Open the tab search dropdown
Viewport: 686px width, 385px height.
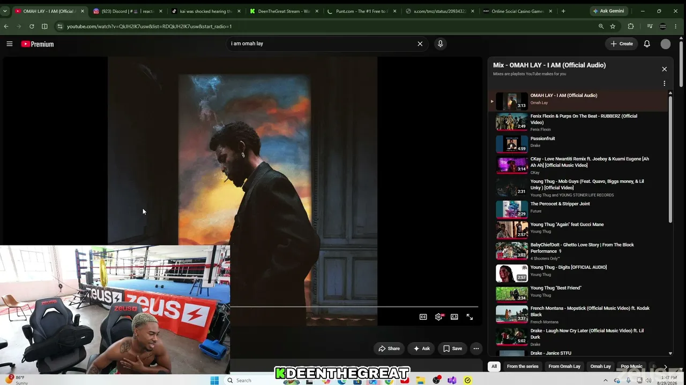click(5, 11)
